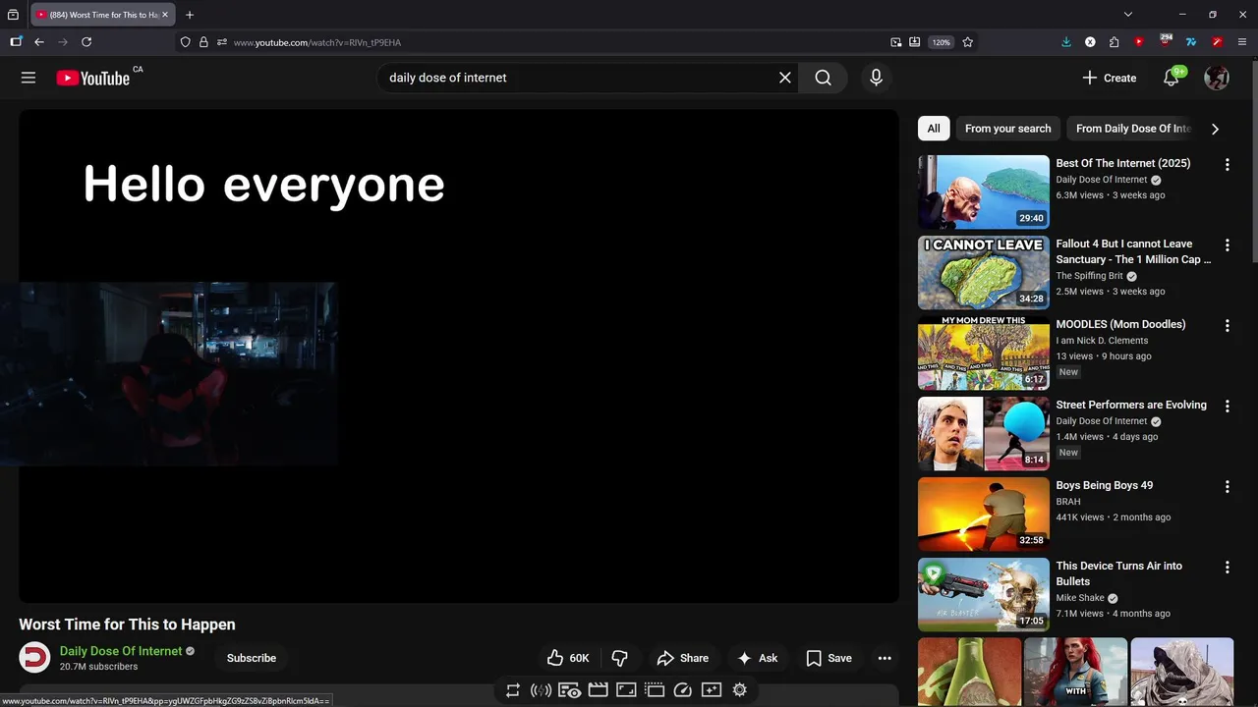Open options for Boys Being Boys 49
Image resolution: width=1258 pixels, height=707 pixels.
[x=1227, y=486]
